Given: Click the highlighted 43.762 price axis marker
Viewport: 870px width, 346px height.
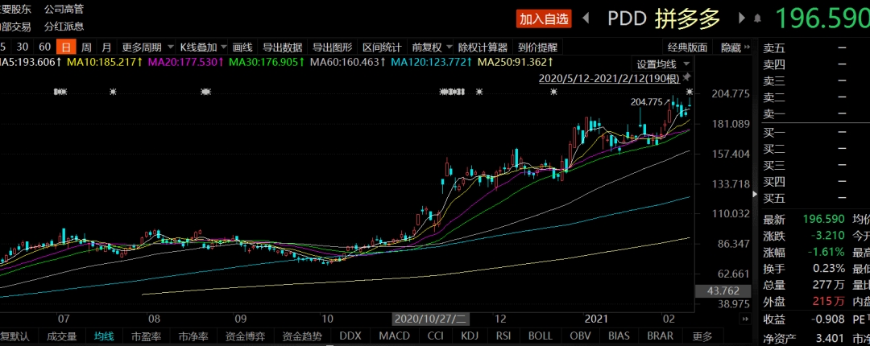Looking at the screenshot, I should click(x=725, y=290).
